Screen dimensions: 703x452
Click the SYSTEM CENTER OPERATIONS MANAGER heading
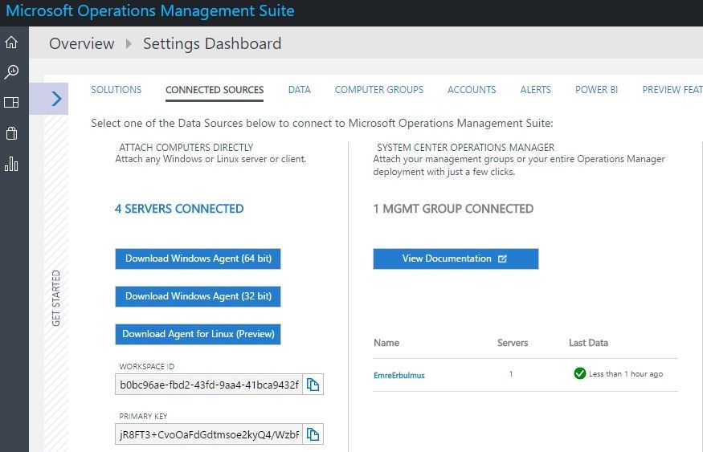click(x=465, y=148)
